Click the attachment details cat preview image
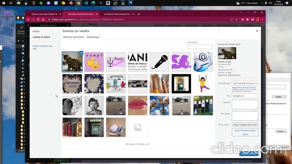The width and height of the screenshot is (292, 164). [x=227, y=53]
